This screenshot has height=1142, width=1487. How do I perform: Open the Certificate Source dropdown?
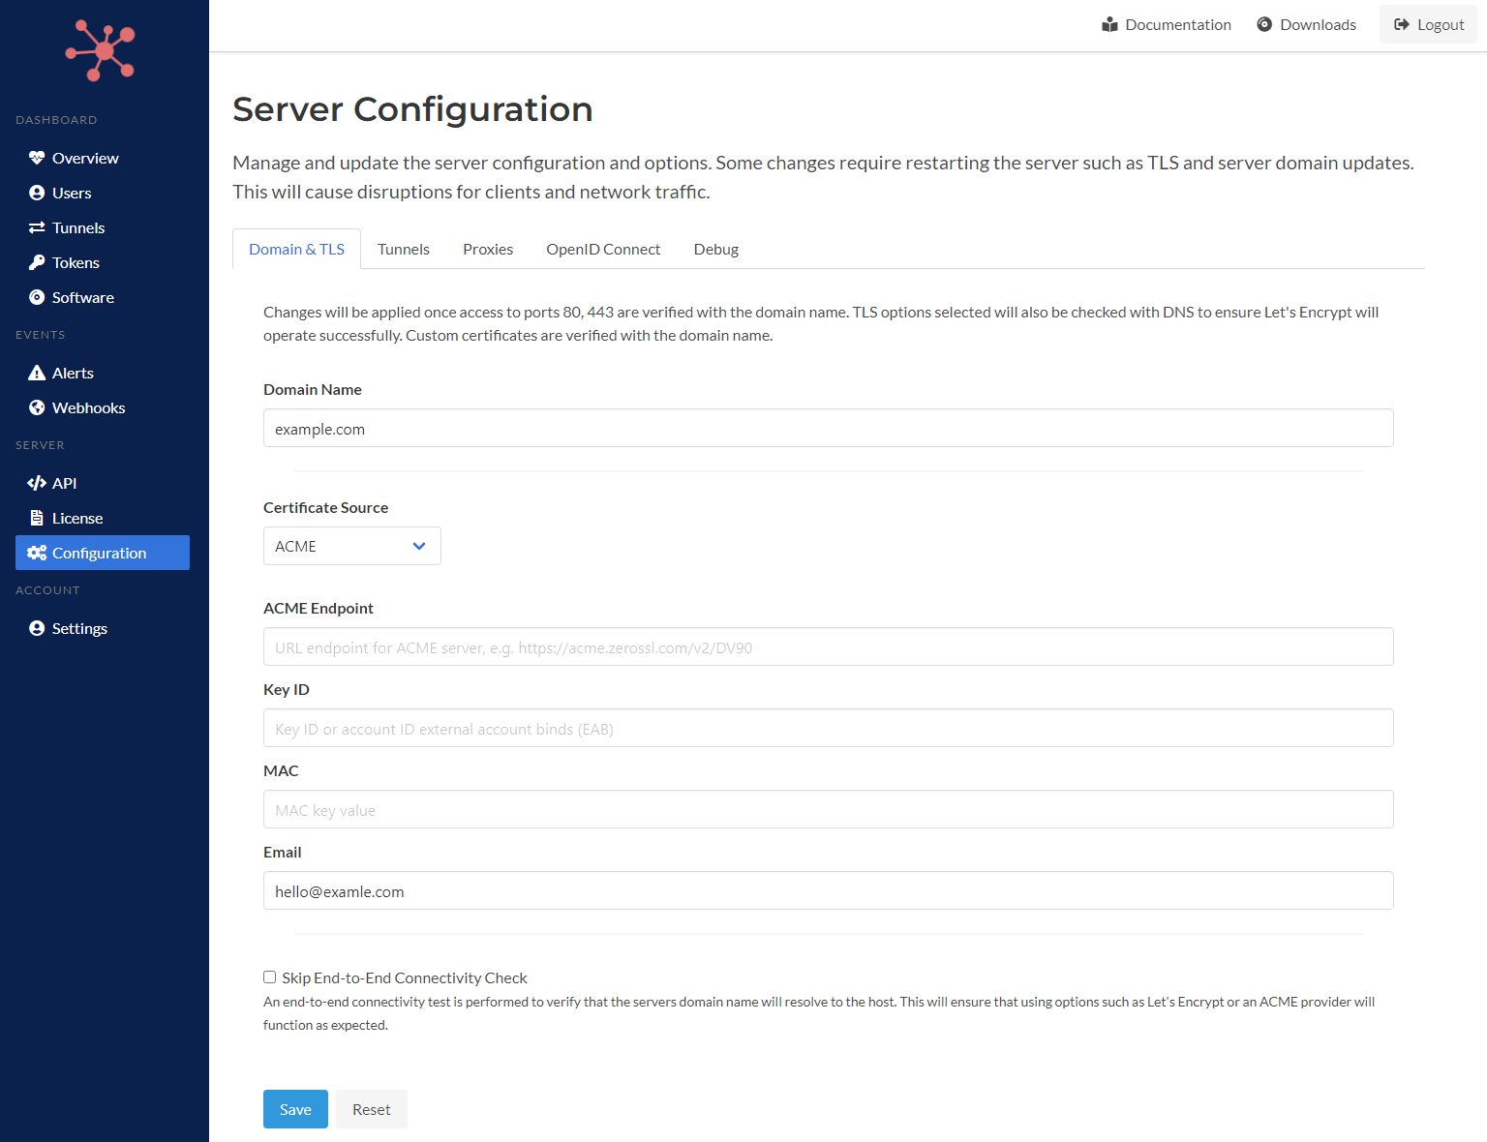pyautogui.click(x=351, y=546)
